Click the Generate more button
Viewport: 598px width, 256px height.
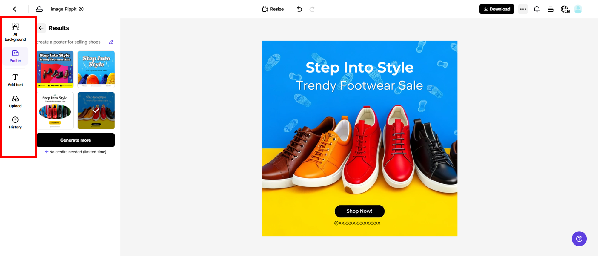pyautogui.click(x=76, y=140)
